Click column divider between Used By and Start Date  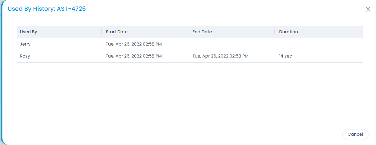point(101,32)
